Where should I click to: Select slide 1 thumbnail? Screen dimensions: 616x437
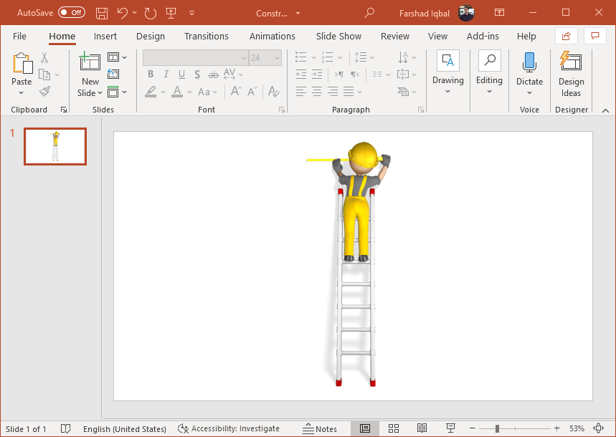click(55, 146)
